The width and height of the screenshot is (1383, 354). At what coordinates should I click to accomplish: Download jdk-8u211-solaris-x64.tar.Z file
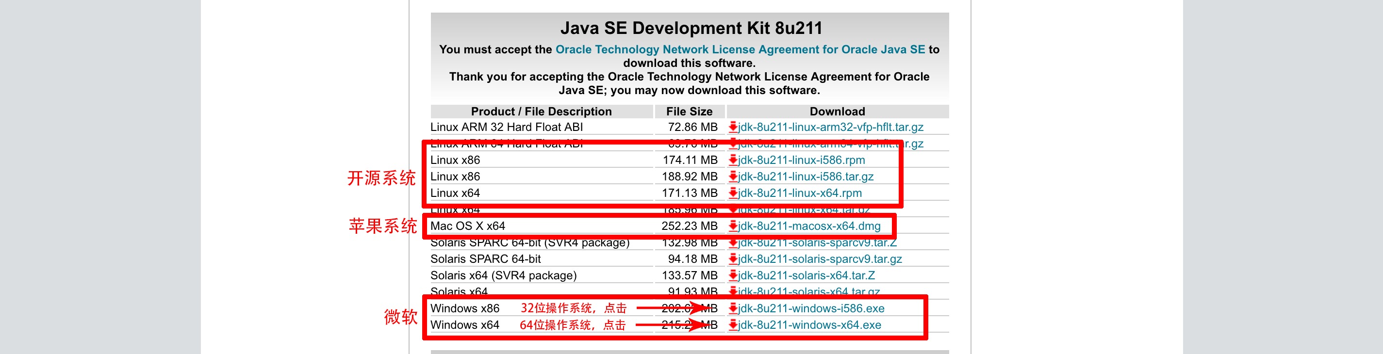coord(806,276)
